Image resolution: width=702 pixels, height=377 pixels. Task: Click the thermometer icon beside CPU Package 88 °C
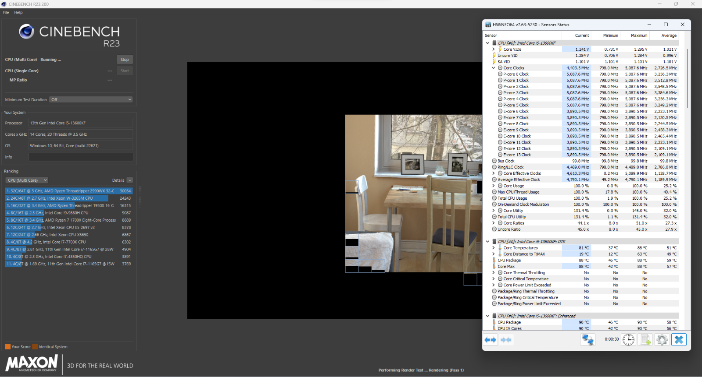[x=494, y=260]
